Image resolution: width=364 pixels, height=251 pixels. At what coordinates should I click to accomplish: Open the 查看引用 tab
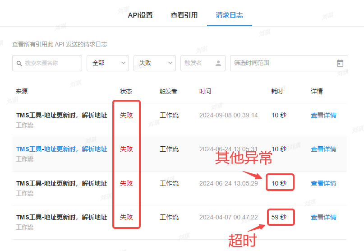pos(184,15)
